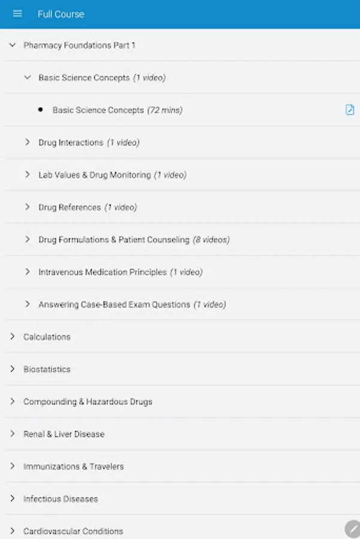Tap the pencil edit floating button
This screenshot has width=360, height=539.
click(352, 529)
